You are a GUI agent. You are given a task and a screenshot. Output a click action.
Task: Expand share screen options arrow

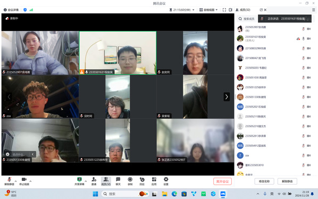(86, 181)
